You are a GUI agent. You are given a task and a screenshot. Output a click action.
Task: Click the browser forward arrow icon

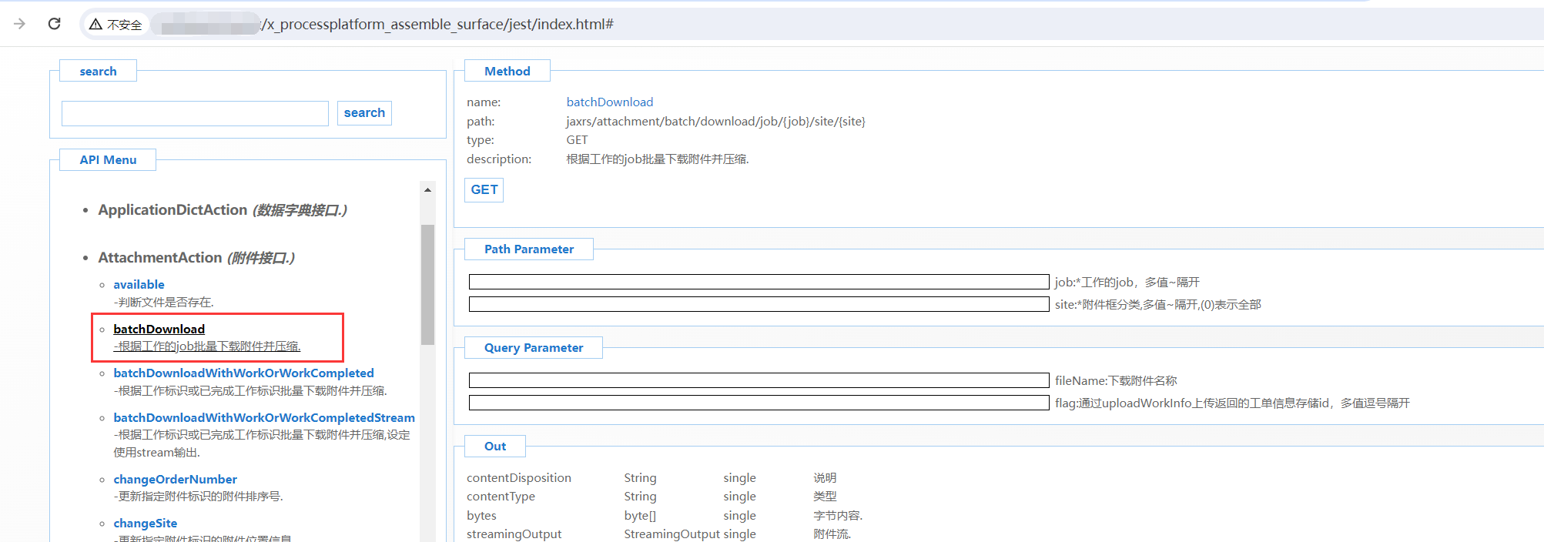pos(20,24)
